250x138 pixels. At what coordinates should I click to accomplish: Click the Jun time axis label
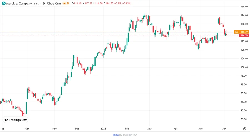point(224,129)
